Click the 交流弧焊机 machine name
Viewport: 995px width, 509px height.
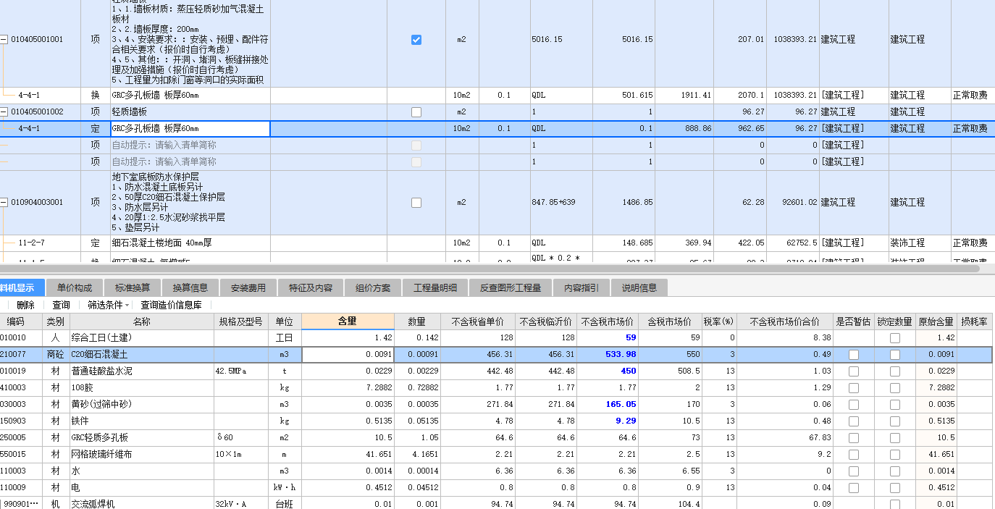[93, 504]
